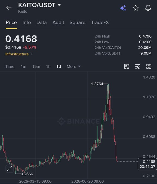Add KAITO/USDT to favorites with the star

(x=136, y=8)
